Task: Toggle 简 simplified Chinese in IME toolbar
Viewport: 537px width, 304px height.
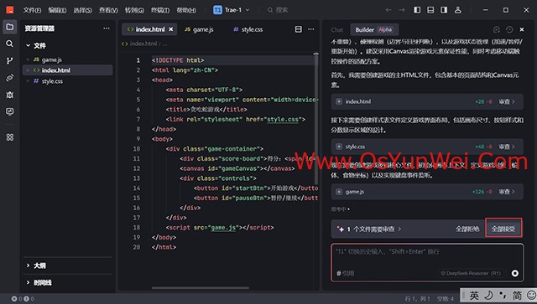Action: (517, 295)
